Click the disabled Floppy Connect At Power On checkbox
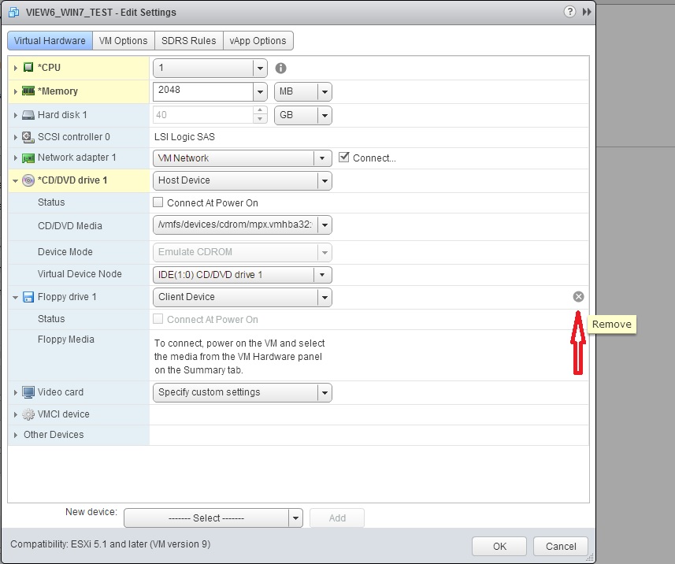 click(158, 318)
